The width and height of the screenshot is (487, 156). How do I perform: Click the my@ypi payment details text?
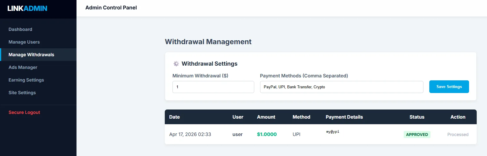[x=333, y=132]
